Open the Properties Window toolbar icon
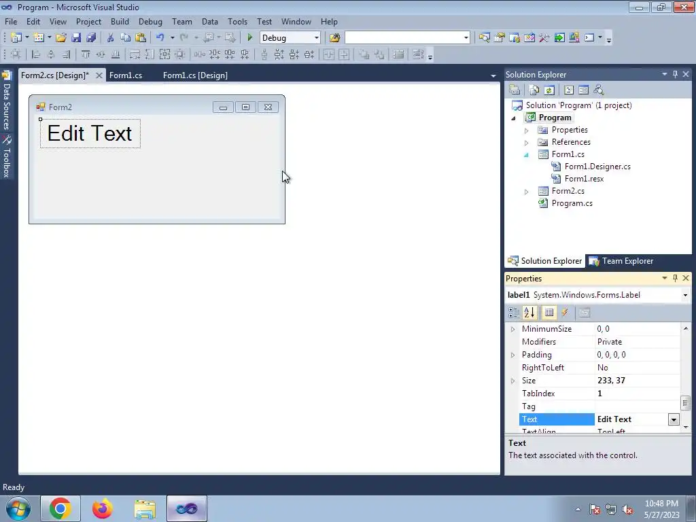696x522 pixels. click(x=500, y=38)
